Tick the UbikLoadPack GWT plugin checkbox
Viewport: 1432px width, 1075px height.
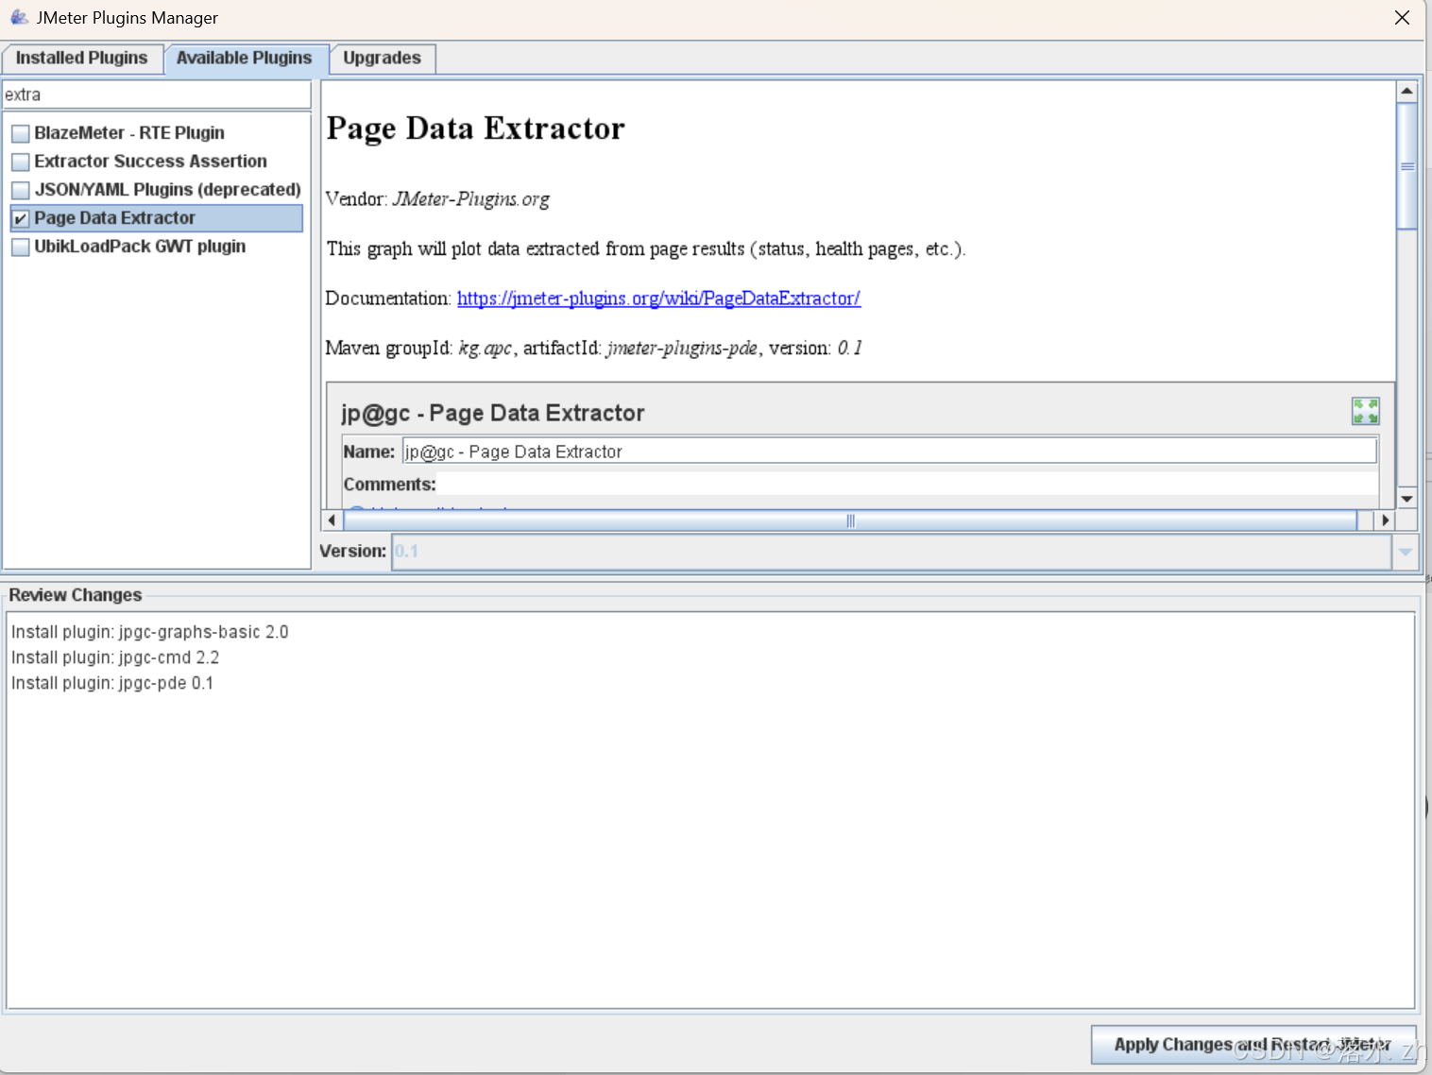click(20, 247)
